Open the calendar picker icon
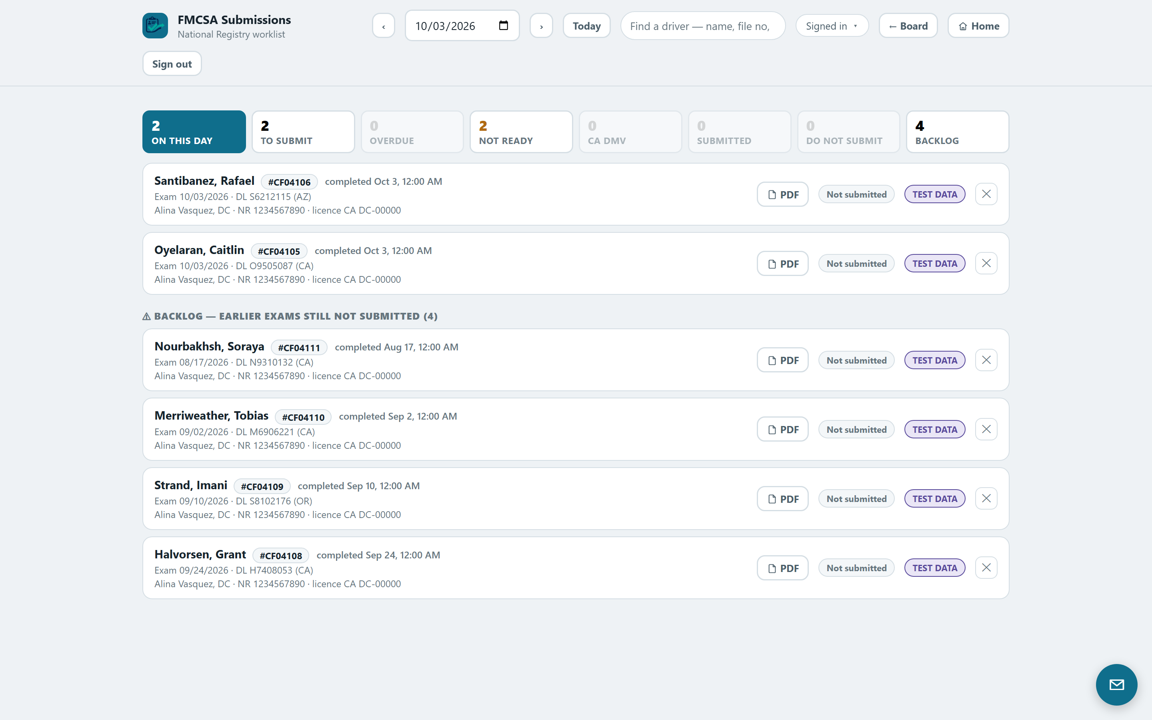This screenshot has width=1152, height=720. [x=503, y=25]
